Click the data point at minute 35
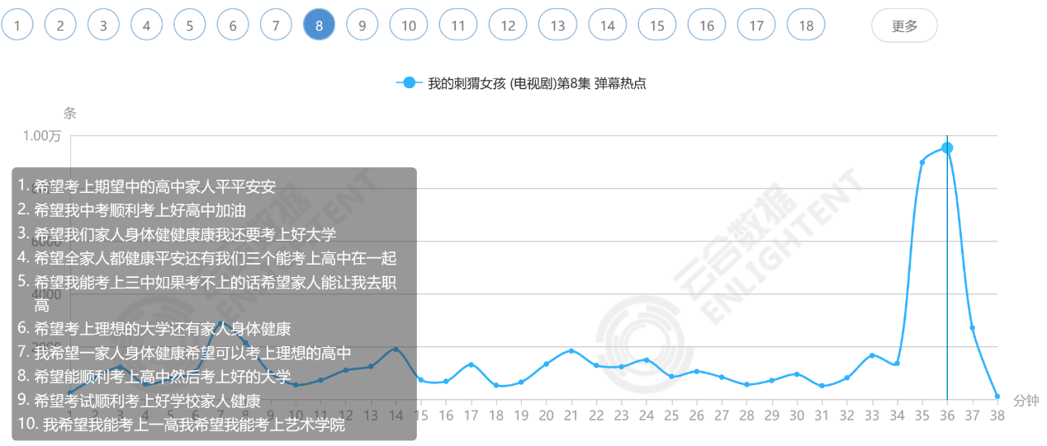This screenshot has height=446, width=1047. (922, 162)
